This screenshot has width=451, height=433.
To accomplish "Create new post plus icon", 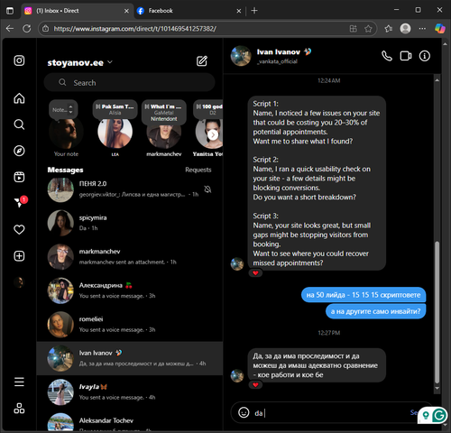I will (19, 256).
